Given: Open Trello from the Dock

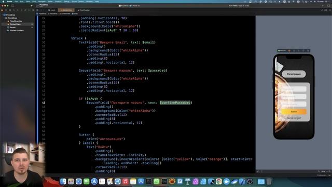Looking at the screenshot, I should click(180, 181).
